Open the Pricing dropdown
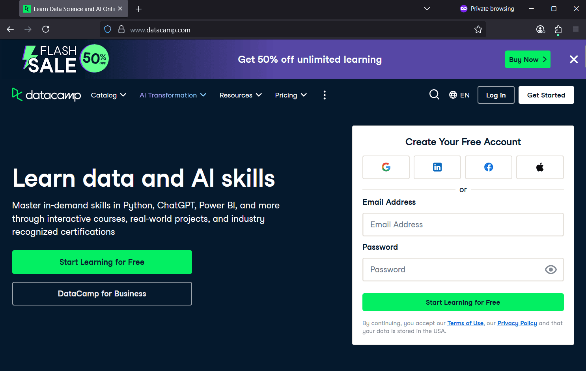The height and width of the screenshot is (371, 586). point(291,95)
